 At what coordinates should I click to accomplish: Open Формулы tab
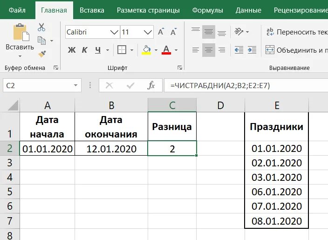pos(207,10)
